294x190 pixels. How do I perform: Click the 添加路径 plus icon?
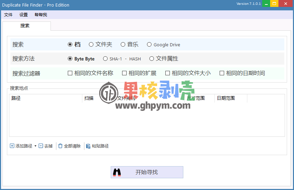point(12,146)
